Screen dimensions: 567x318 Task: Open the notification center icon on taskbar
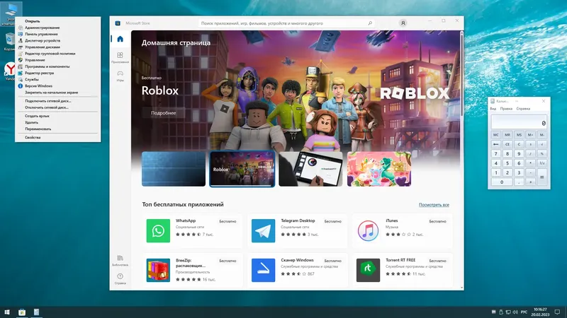click(x=557, y=312)
